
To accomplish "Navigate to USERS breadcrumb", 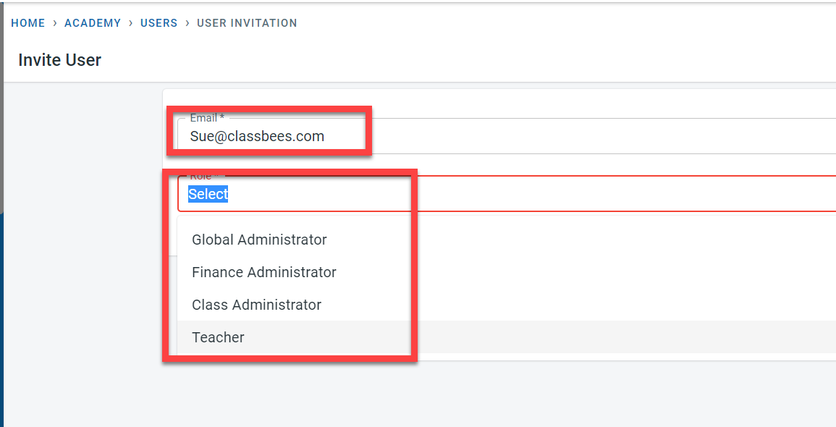I will [159, 23].
